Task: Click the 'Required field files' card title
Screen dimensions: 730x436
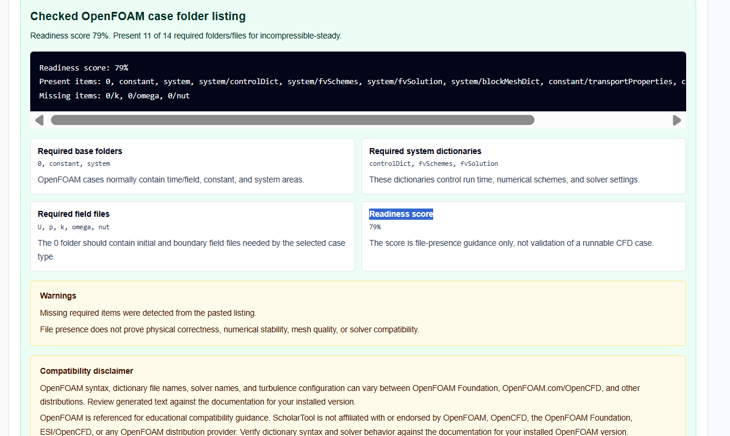Action: point(73,214)
